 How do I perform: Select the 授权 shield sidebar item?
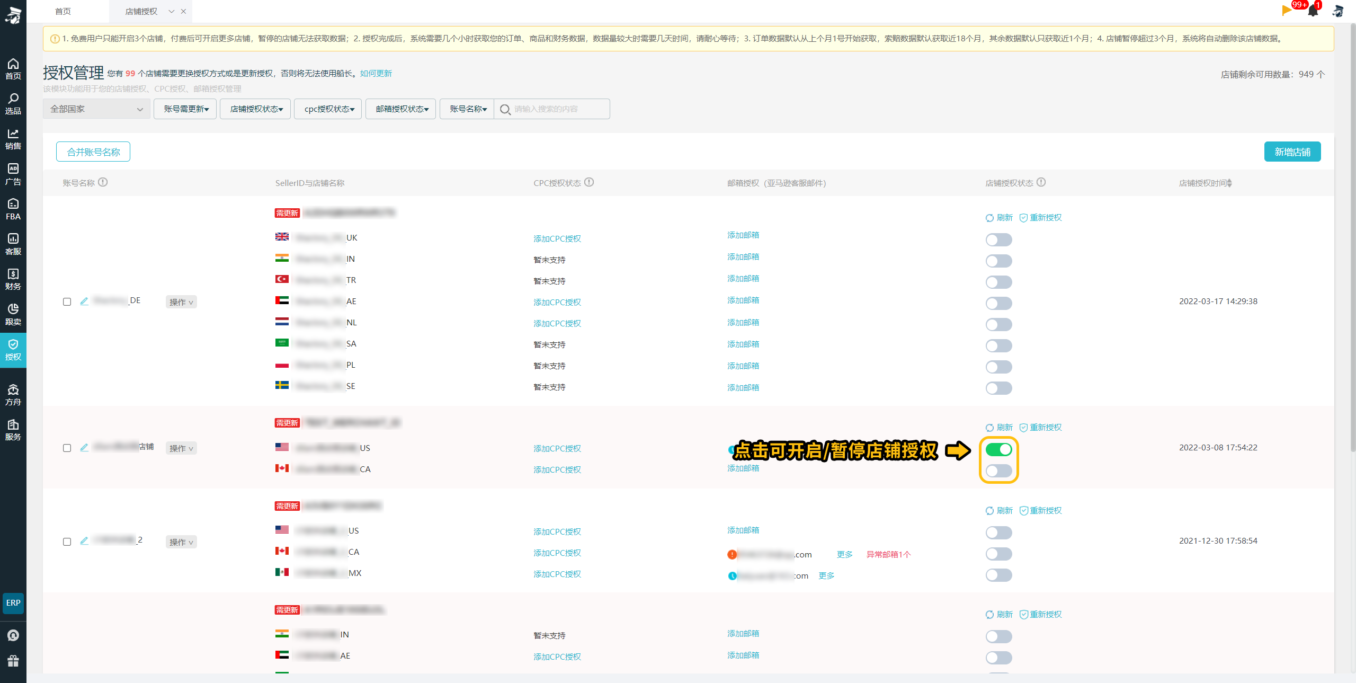(x=13, y=350)
